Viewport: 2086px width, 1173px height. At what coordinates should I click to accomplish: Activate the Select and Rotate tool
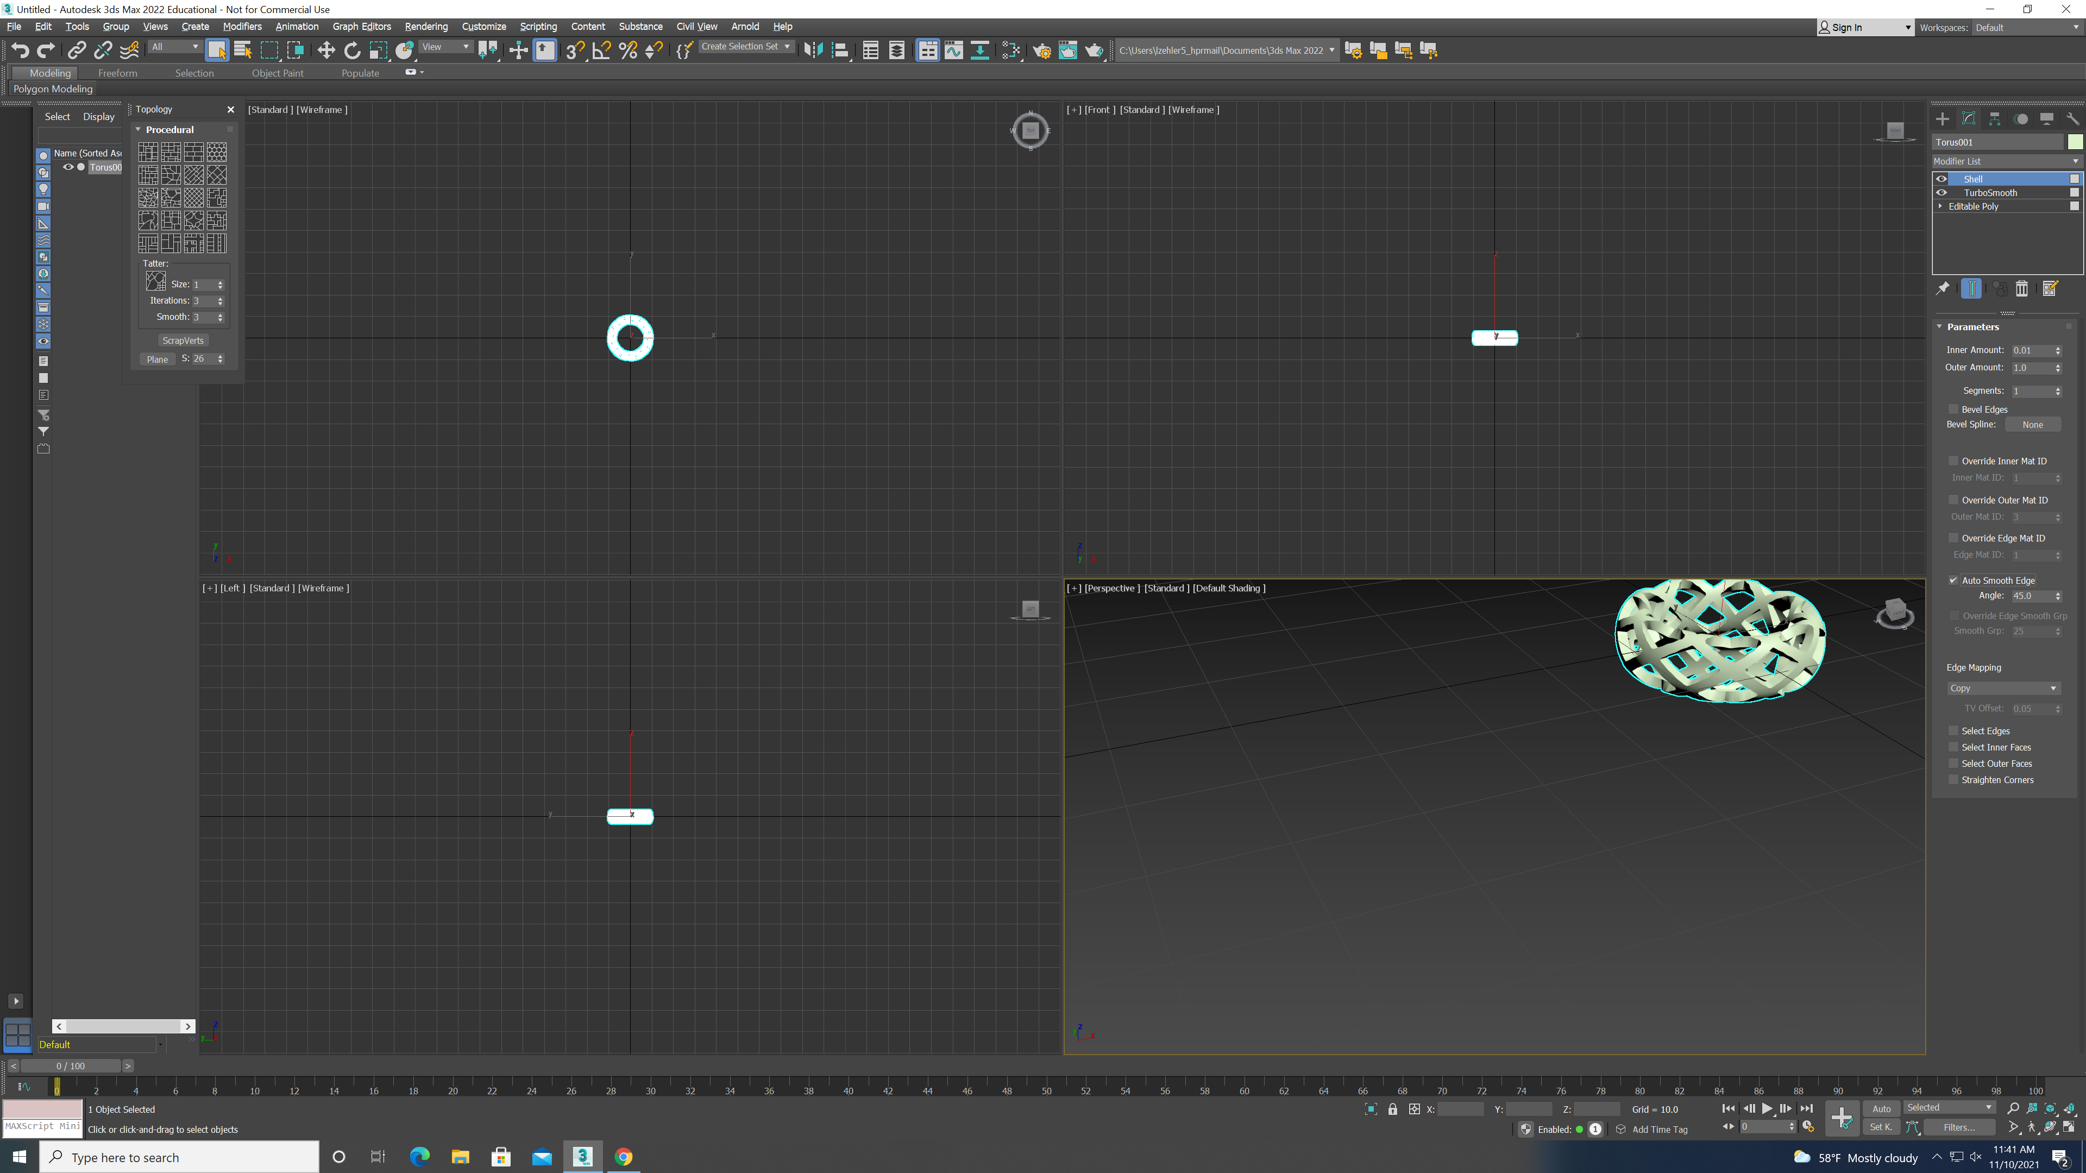tap(352, 50)
